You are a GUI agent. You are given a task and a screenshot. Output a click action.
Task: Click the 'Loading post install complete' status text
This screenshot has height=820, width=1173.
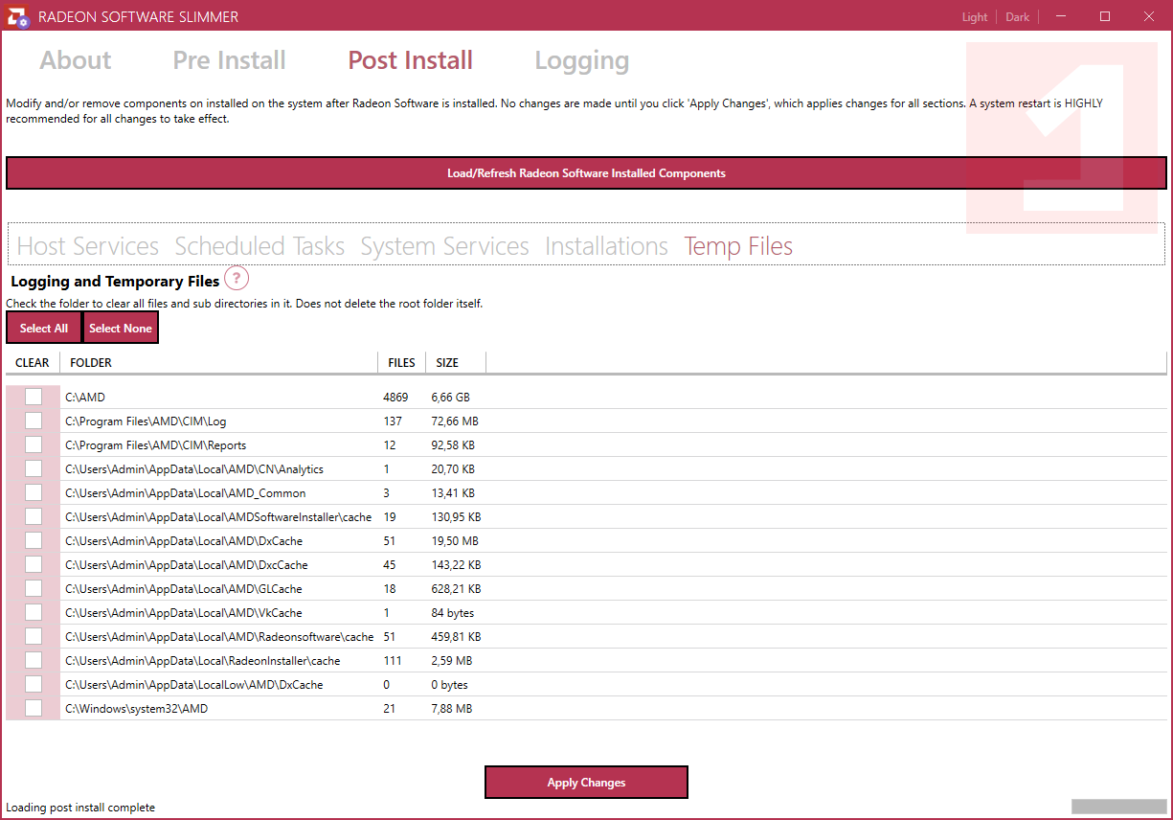tap(80, 808)
